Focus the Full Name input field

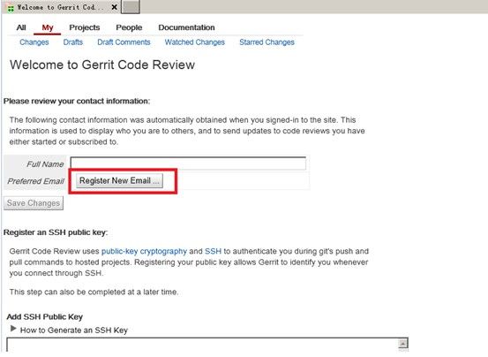click(x=188, y=163)
